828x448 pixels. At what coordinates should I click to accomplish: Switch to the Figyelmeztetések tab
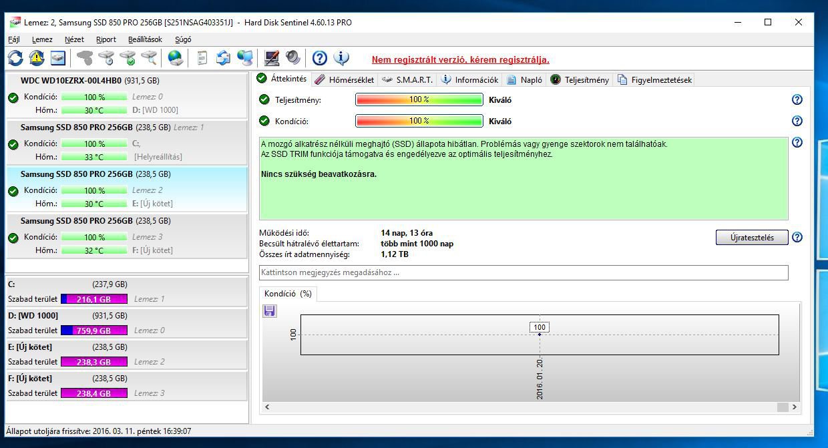click(x=654, y=79)
